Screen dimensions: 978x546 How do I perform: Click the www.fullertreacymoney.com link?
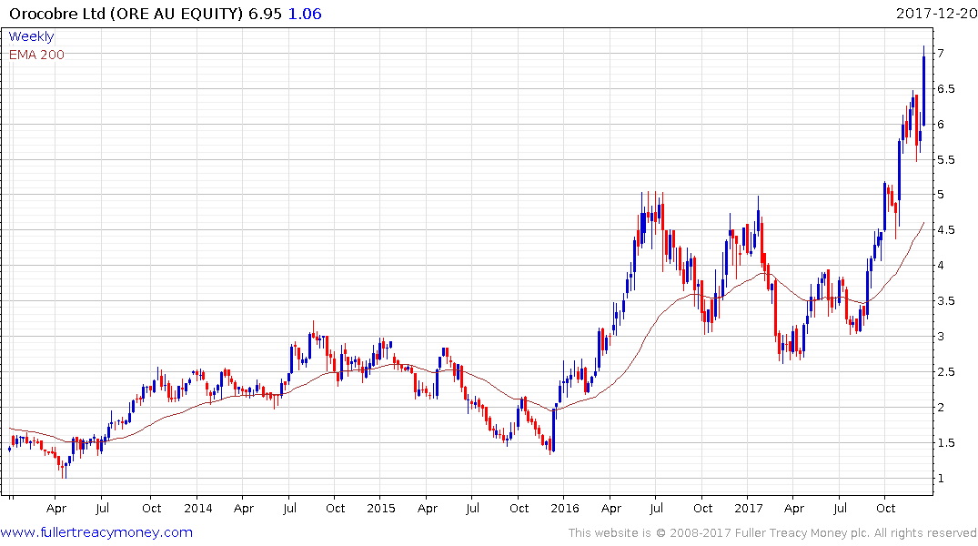point(96,532)
